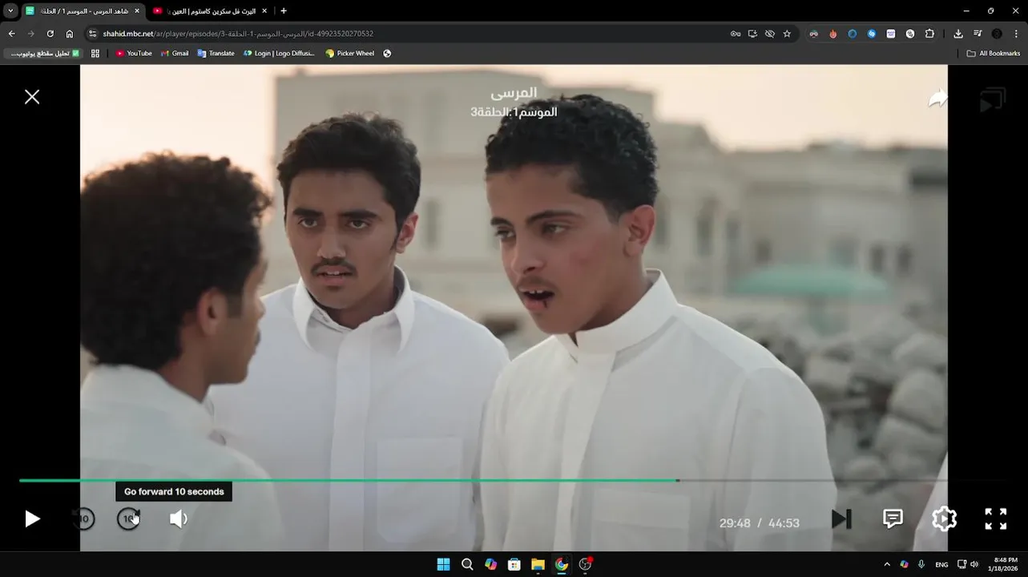This screenshot has height=577, width=1028.
Task: Open File Explorer from taskbar
Action: click(538, 564)
